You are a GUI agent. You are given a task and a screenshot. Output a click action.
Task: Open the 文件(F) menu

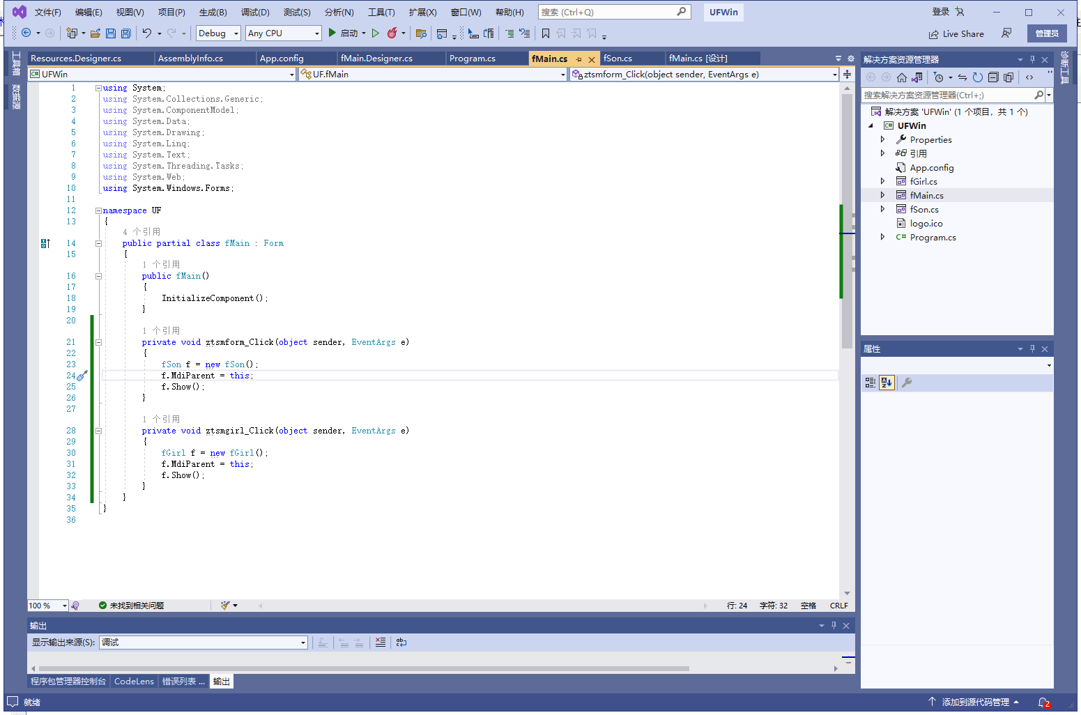click(48, 12)
